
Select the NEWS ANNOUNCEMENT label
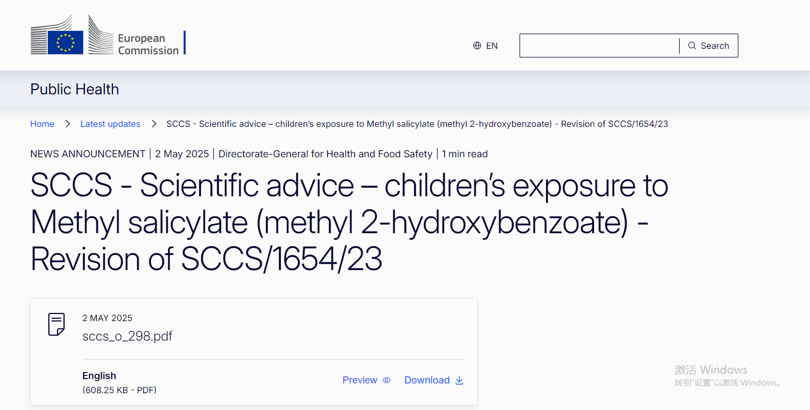point(87,153)
